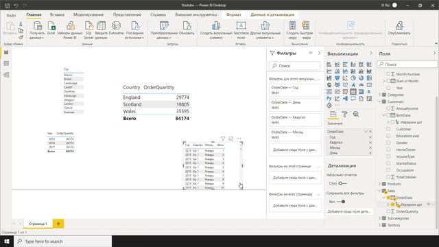
Task: Add a new report page with plus button
Action: (58, 224)
